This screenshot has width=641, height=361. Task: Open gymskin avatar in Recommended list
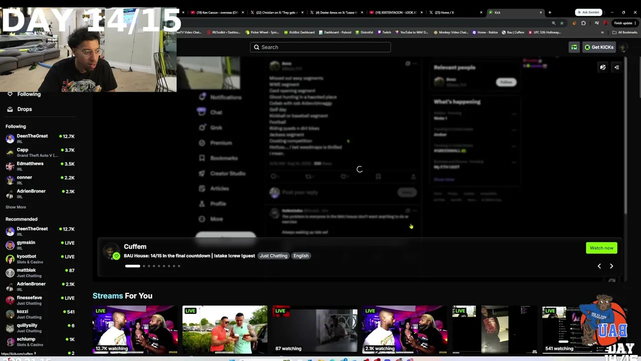[x=10, y=245]
